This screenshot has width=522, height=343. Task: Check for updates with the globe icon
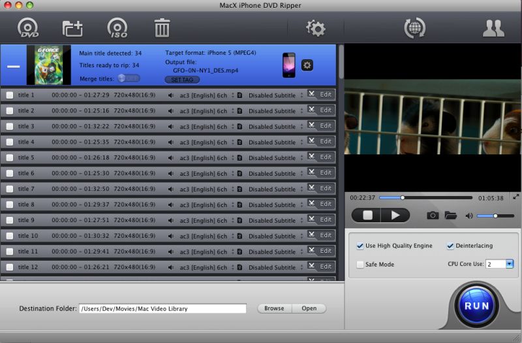click(x=414, y=28)
